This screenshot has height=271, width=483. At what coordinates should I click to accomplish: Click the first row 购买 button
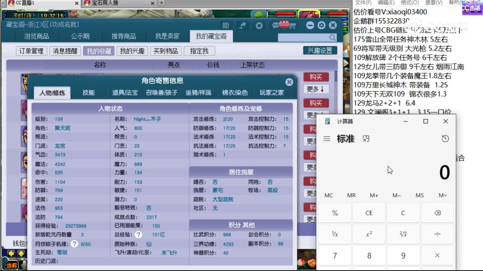[316, 77]
